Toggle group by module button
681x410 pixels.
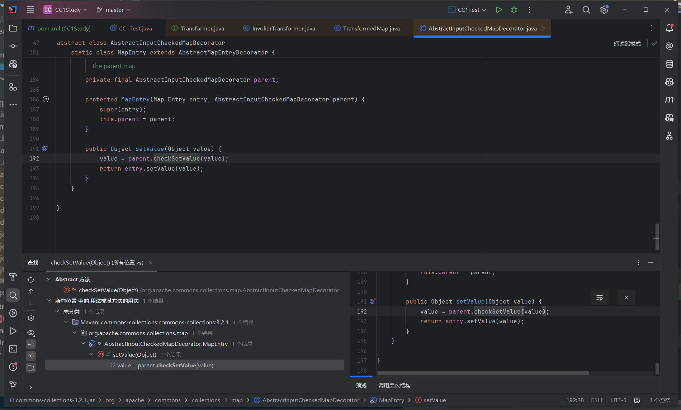(31, 368)
